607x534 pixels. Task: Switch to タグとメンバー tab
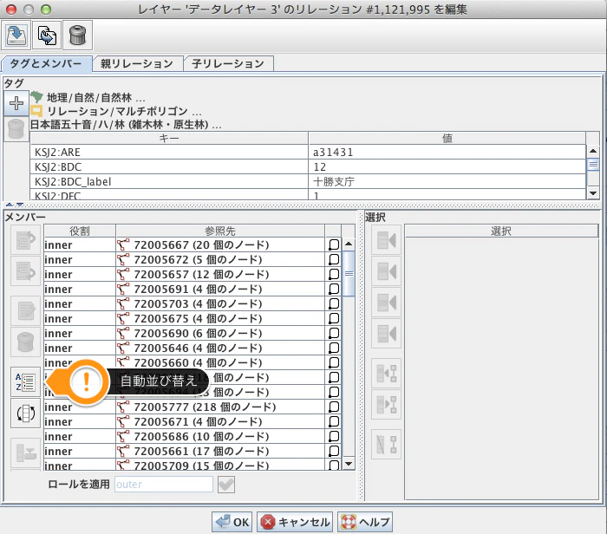pyautogui.click(x=47, y=63)
